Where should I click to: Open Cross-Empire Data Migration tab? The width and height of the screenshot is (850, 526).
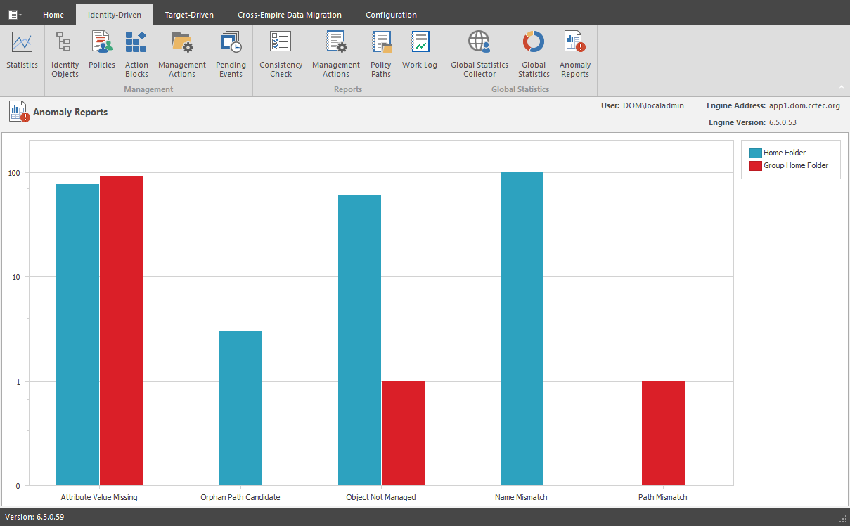[290, 15]
